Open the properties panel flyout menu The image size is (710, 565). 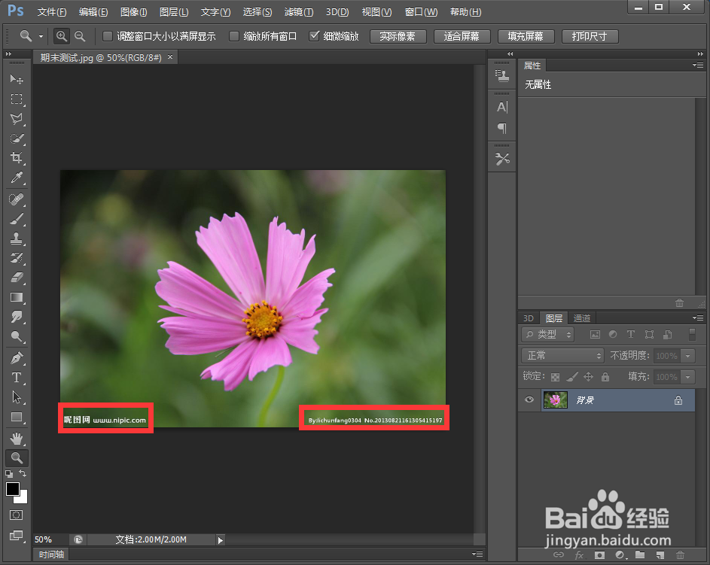698,65
